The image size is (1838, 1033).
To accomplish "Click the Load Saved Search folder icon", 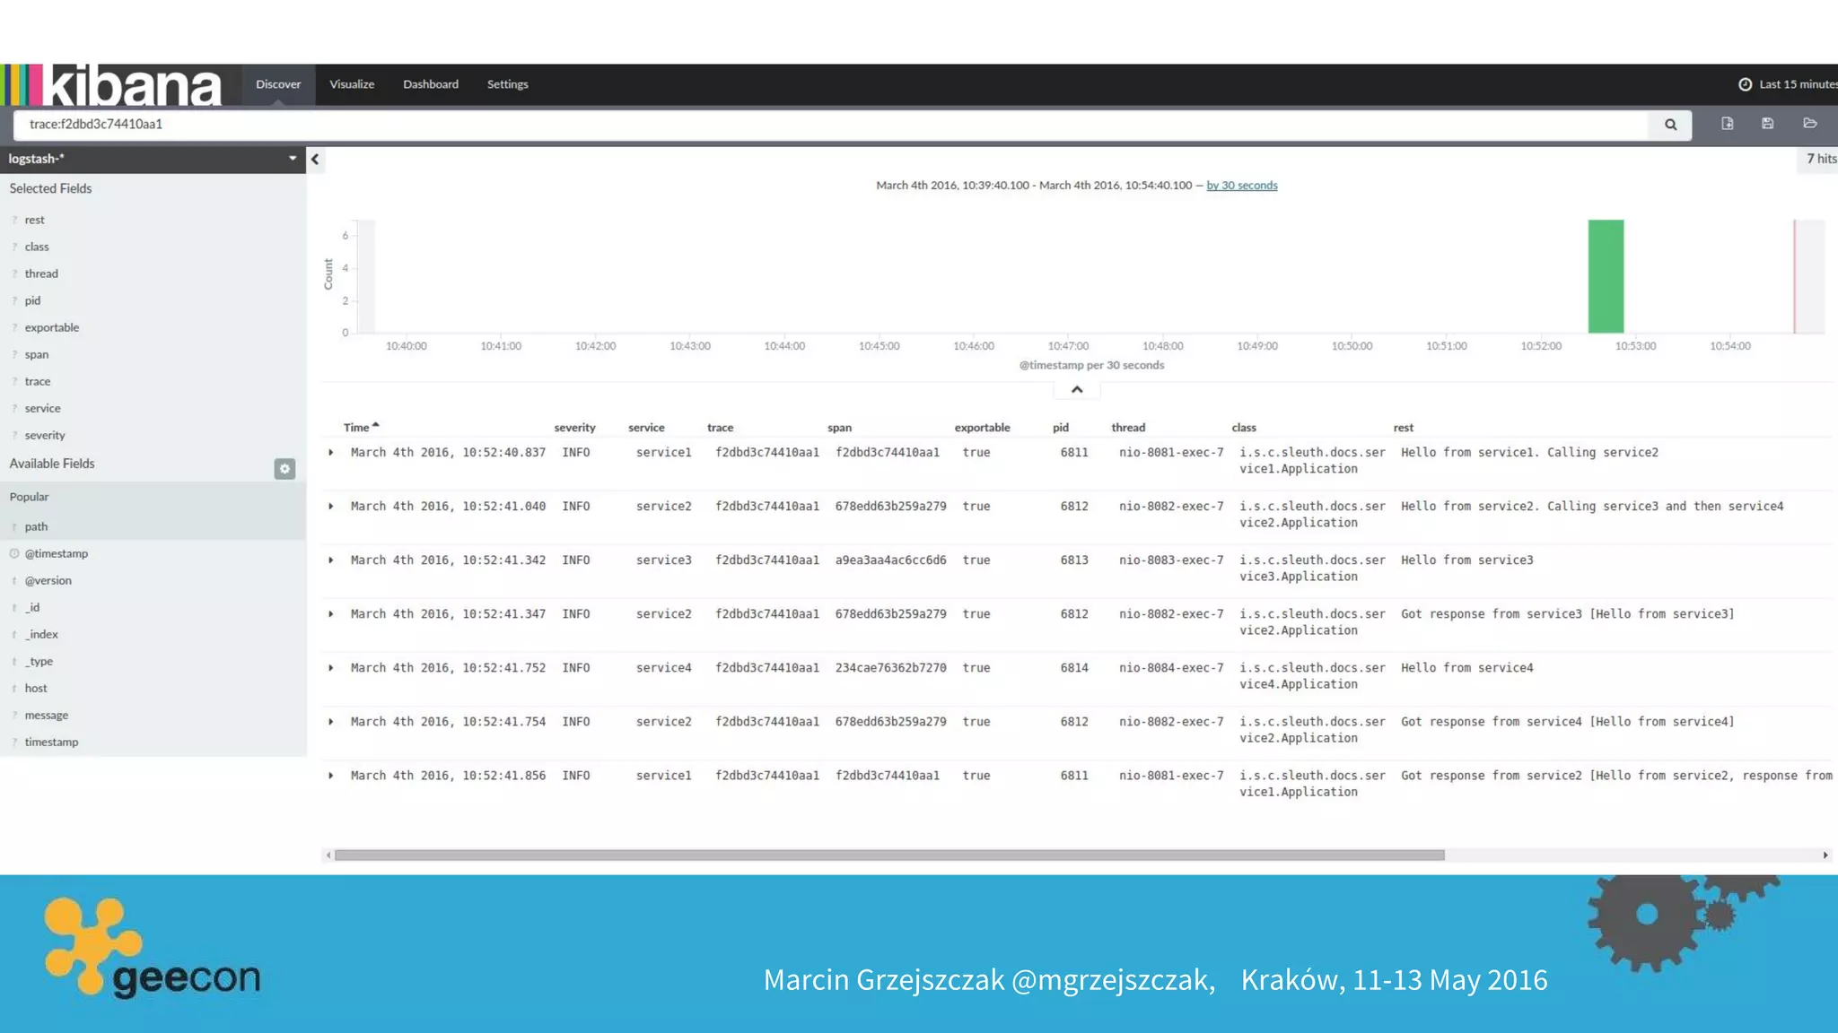I will point(1809,124).
